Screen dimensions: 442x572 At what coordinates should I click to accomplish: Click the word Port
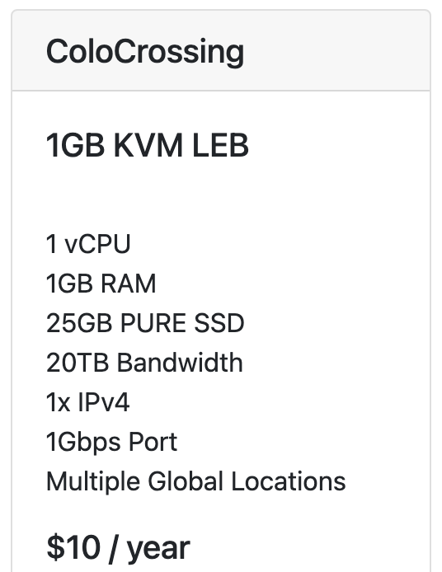[x=153, y=442]
